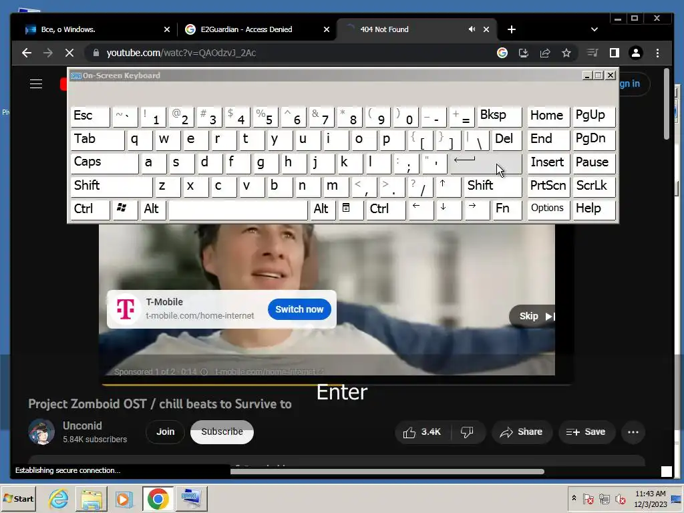Stop loading the page
This screenshot has height=513, width=684.
coord(69,53)
